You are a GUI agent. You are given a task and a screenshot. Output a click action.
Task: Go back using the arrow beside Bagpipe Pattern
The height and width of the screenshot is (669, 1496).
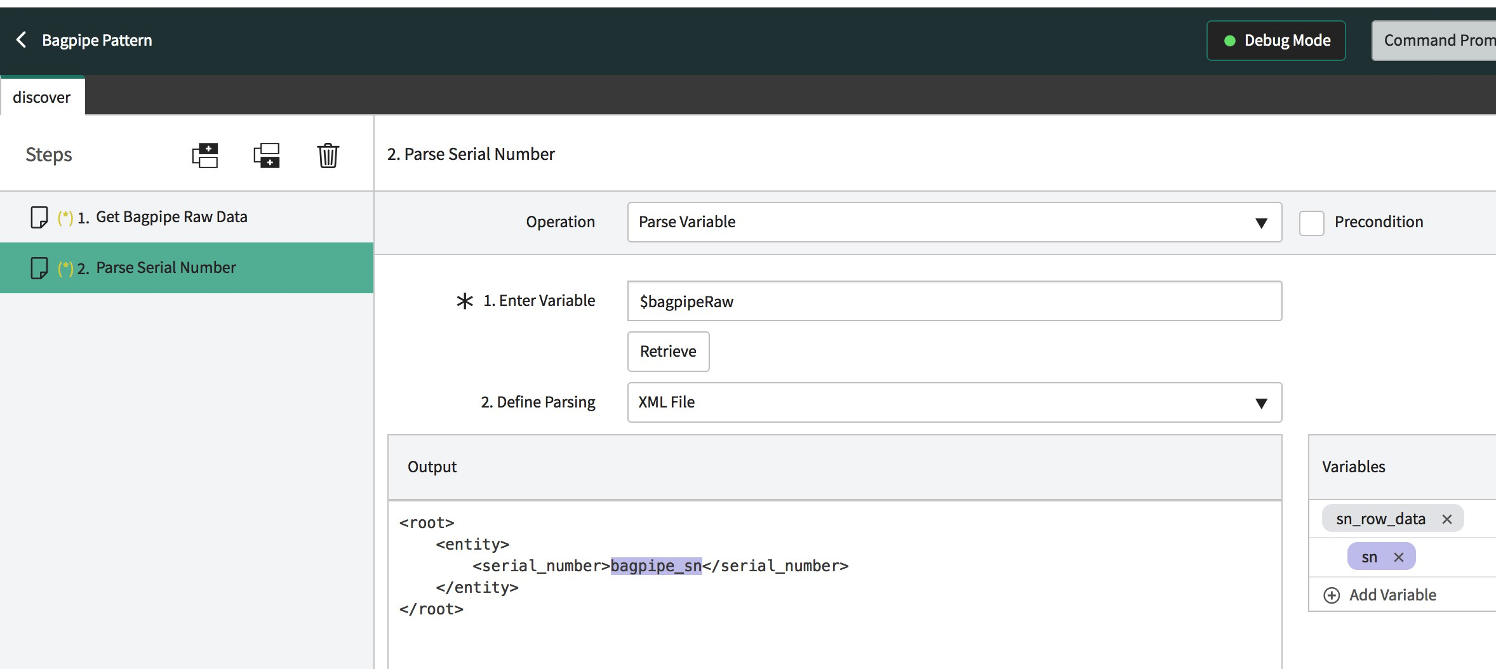(x=21, y=40)
